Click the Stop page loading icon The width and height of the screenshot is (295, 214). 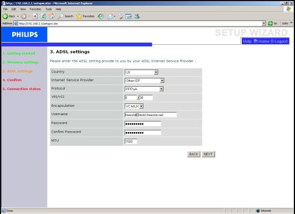click(35, 17)
